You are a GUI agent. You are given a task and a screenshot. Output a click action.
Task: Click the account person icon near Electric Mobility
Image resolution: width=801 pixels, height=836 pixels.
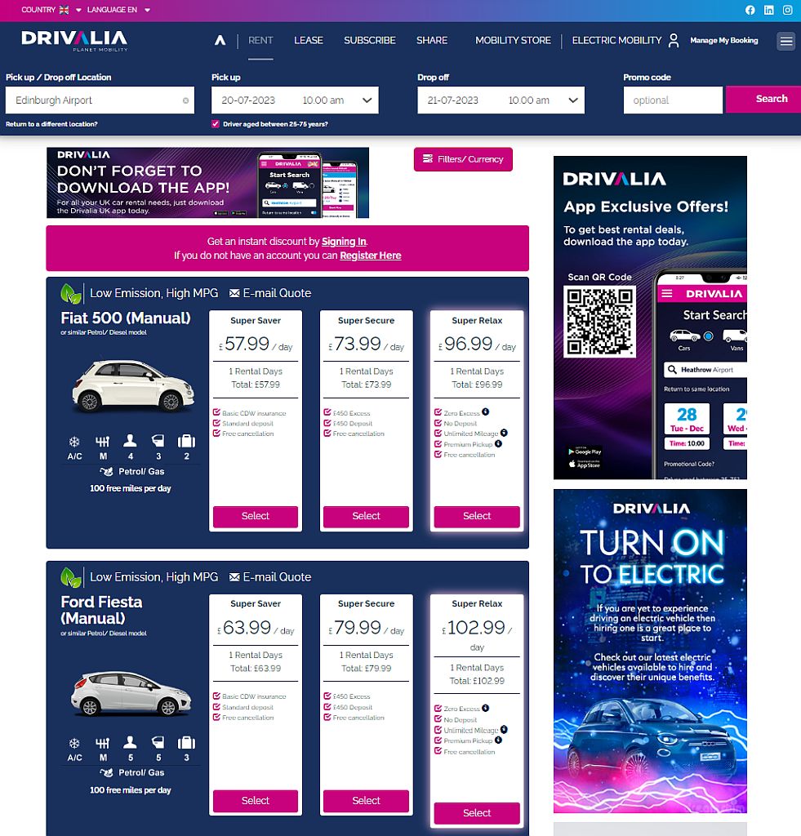pos(674,40)
